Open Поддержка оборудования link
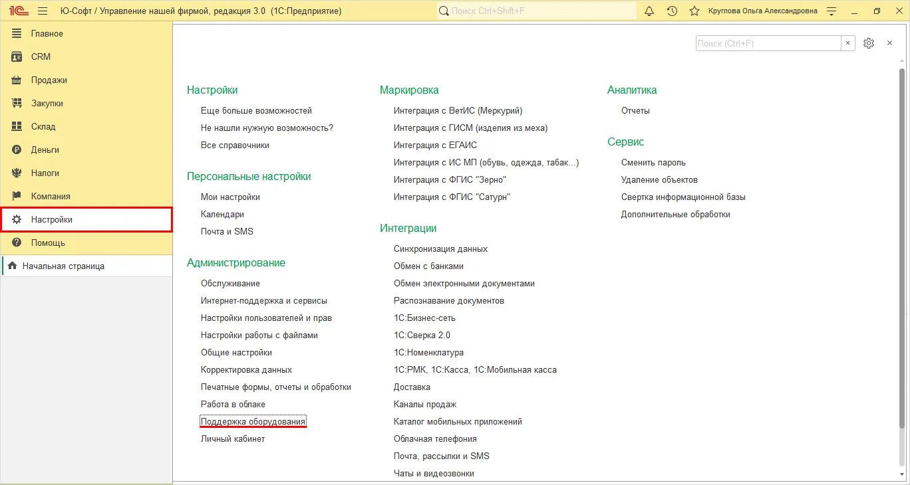Screen dimensions: 910x485 (253, 421)
